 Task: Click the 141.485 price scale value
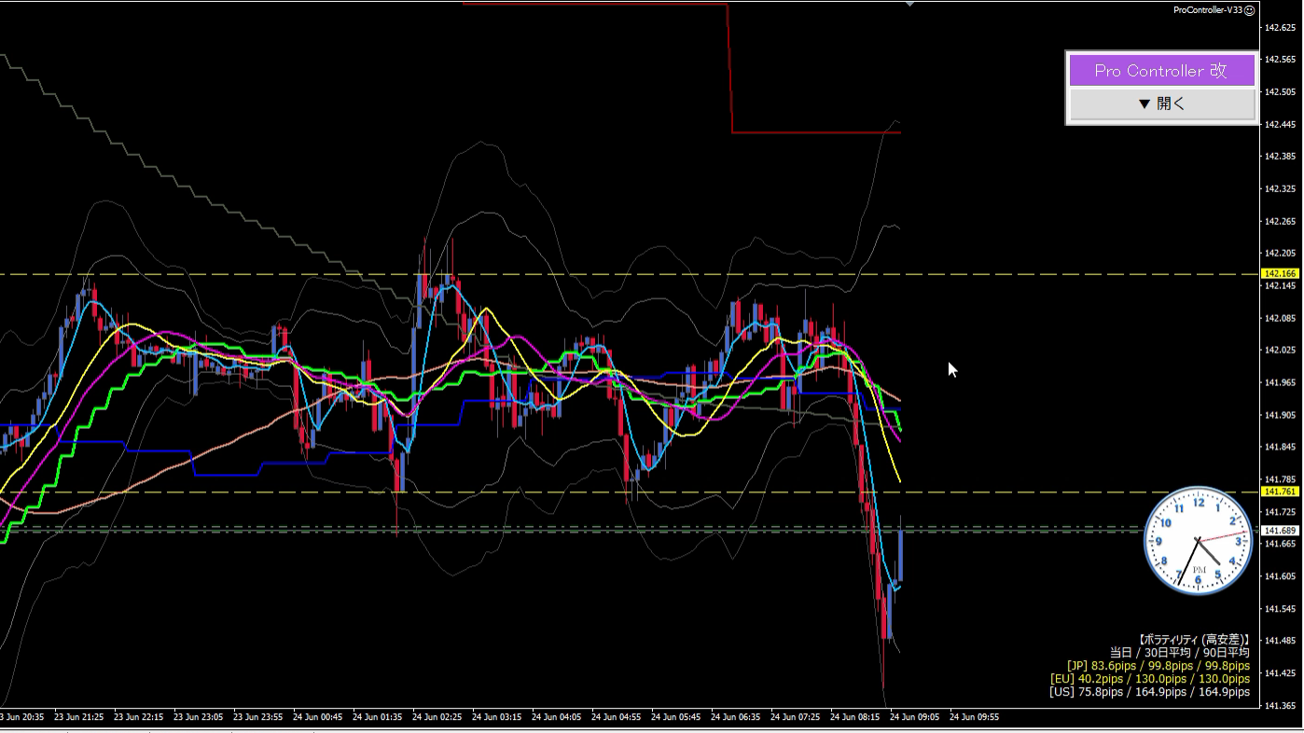point(1281,641)
